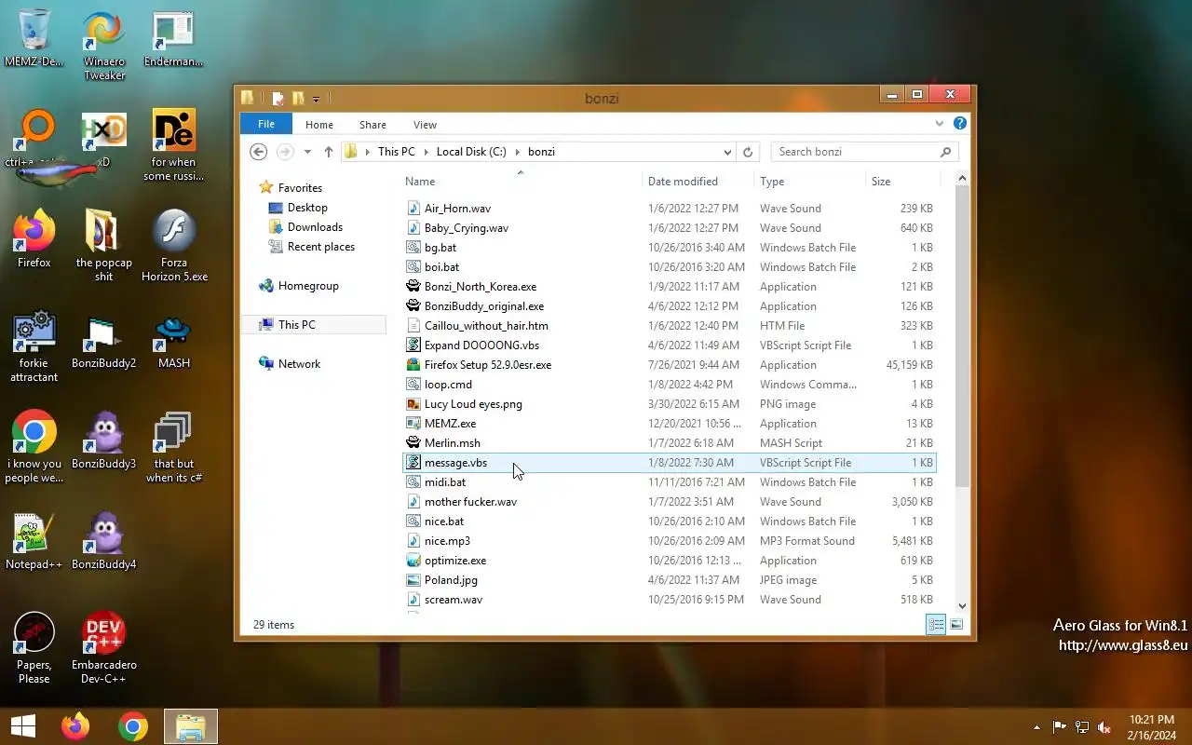Open the Share ribbon tab
This screenshot has width=1192, height=745.
372,124
